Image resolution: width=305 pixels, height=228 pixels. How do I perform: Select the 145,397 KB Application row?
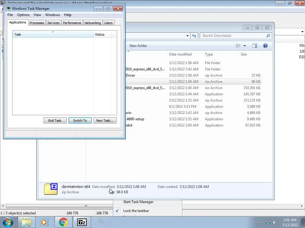(193, 94)
